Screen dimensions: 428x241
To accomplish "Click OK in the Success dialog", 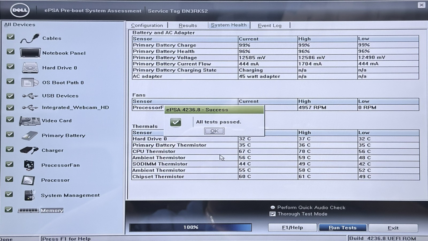I will pos(214,131).
